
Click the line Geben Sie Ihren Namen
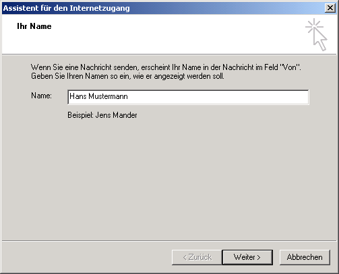(127, 76)
